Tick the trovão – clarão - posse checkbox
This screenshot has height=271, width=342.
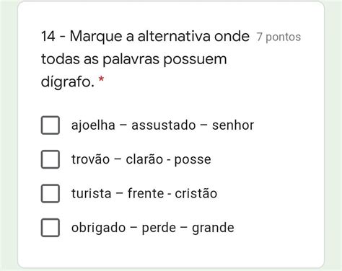pyautogui.click(x=51, y=159)
